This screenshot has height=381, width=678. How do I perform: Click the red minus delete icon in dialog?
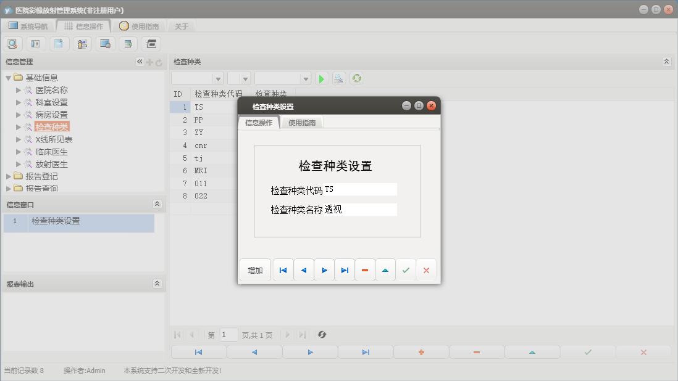click(365, 270)
